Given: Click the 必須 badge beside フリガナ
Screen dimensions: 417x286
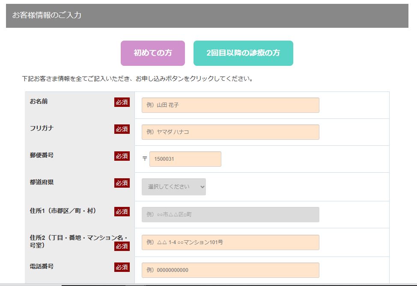Looking at the screenshot, I should tap(122, 129).
